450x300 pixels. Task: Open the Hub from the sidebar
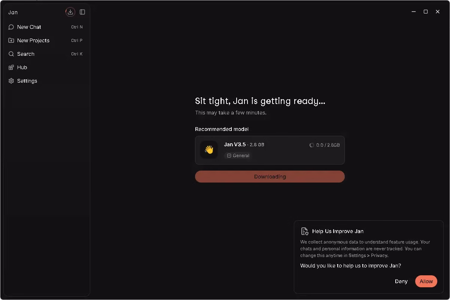[x=22, y=67]
